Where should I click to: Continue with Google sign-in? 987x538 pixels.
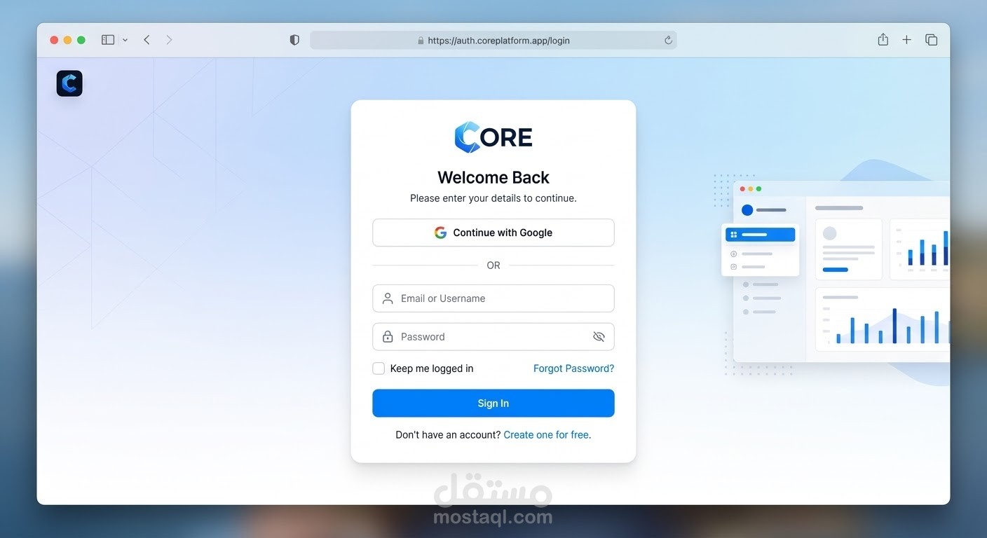click(x=494, y=233)
